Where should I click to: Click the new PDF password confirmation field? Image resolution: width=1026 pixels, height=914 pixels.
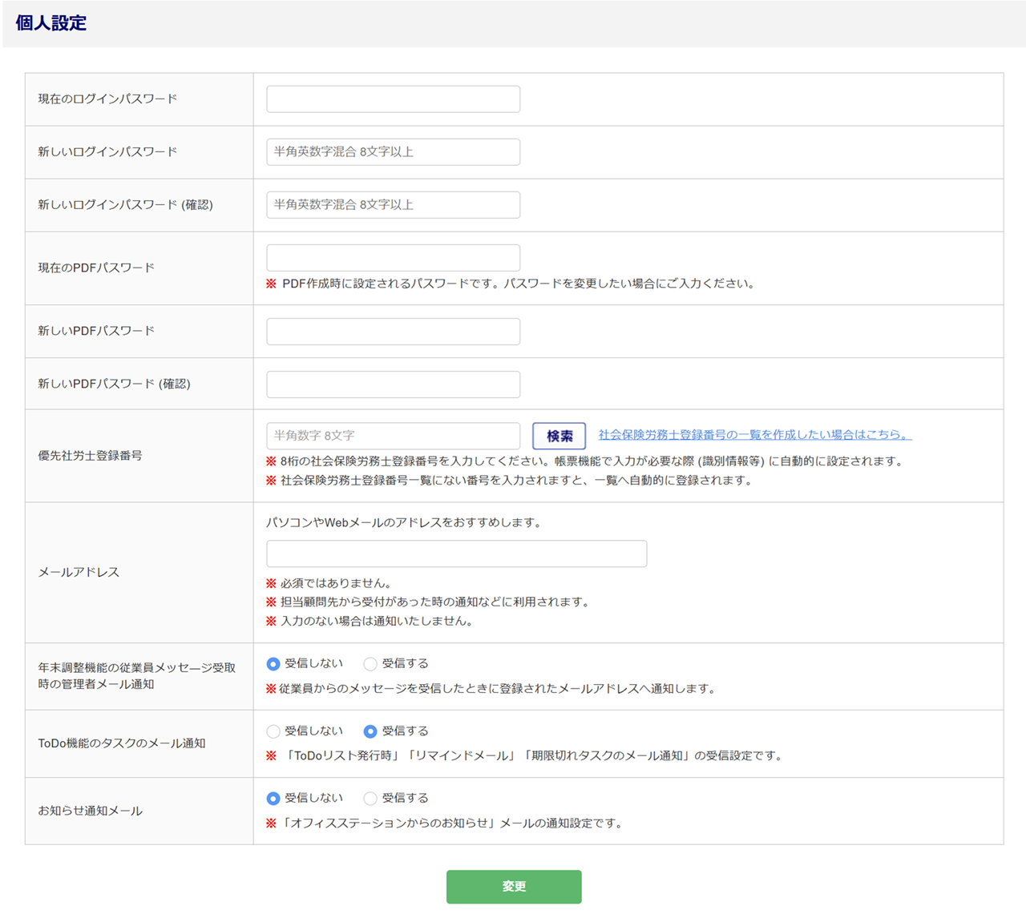click(x=393, y=385)
